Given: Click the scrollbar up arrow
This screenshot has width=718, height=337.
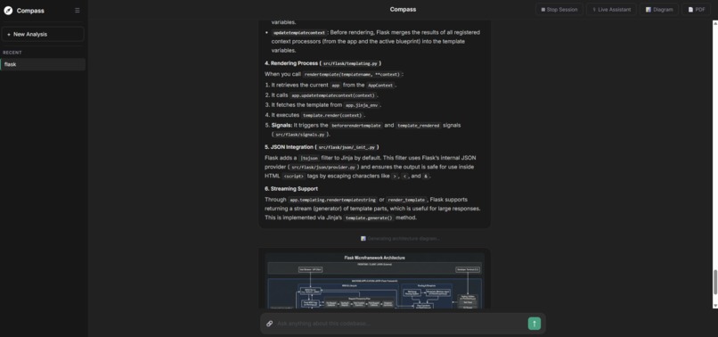Looking at the screenshot, I should tap(714, 22).
